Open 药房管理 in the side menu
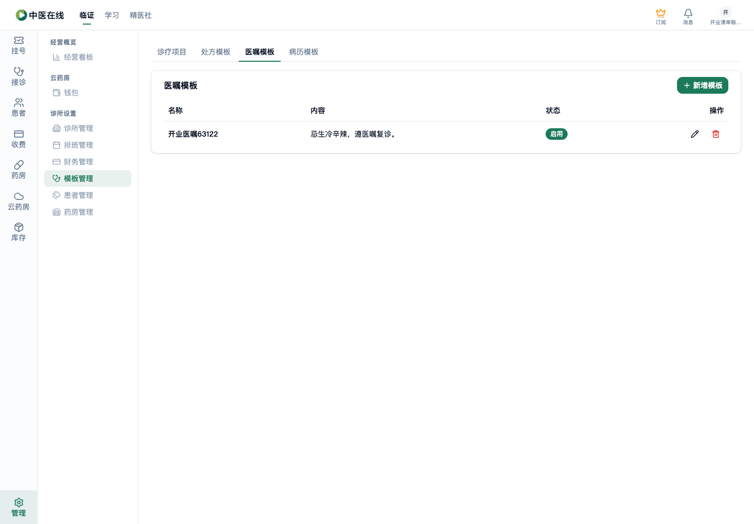754x524 pixels. coord(87,212)
